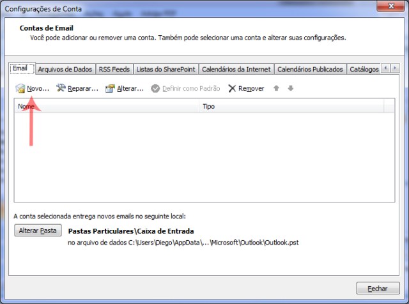Switch to Calendários Publicados tab

coord(310,69)
